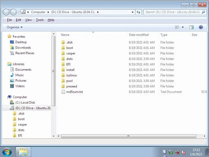Screen dimensions: 209x157
Task: Click the Forward navigation arrow button
Action: [14, 12]
